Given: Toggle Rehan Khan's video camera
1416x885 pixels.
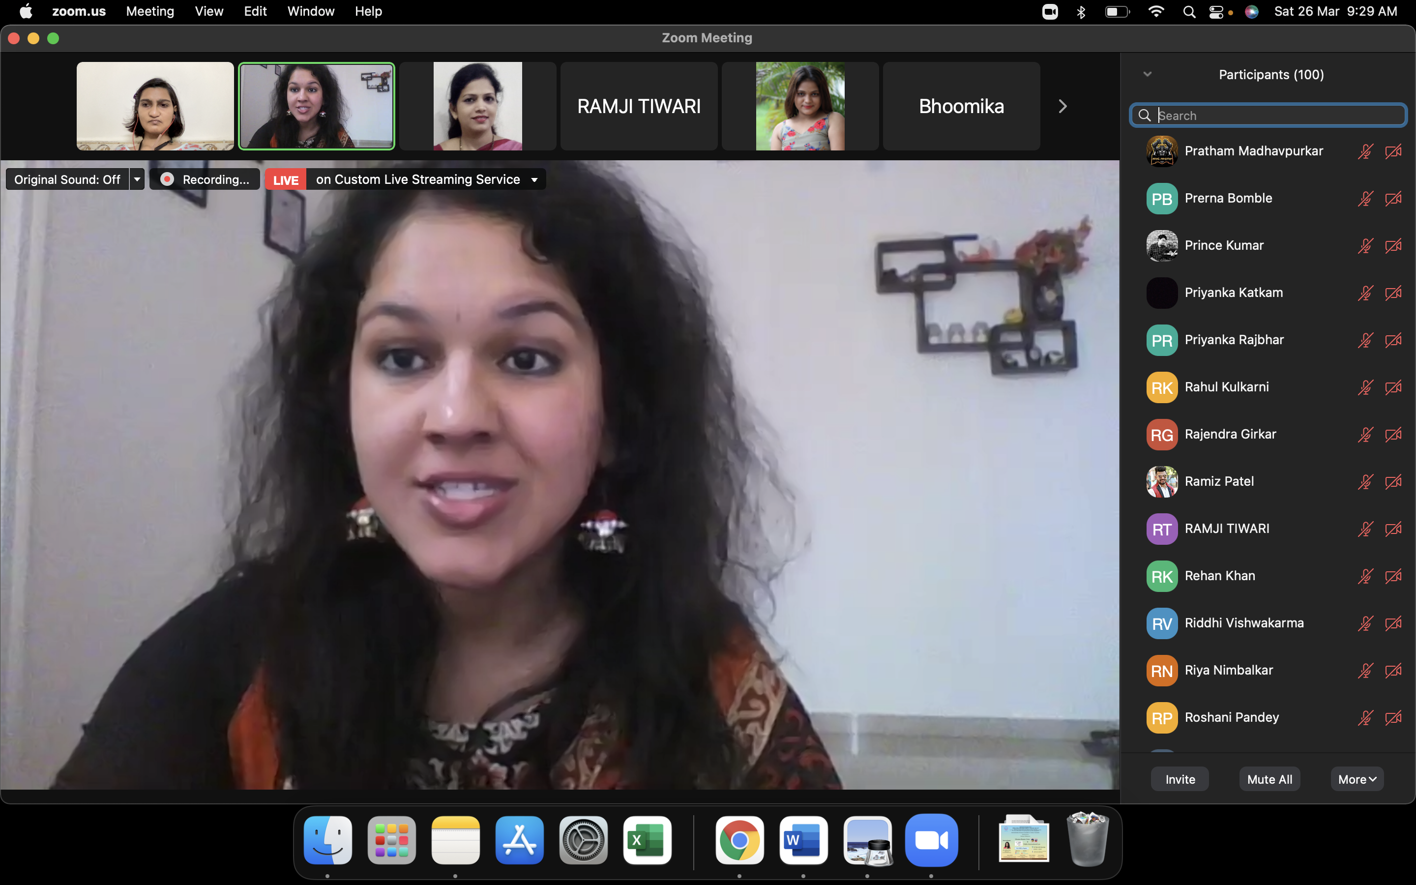Looking at the screenshot, I should [1393, 576].
